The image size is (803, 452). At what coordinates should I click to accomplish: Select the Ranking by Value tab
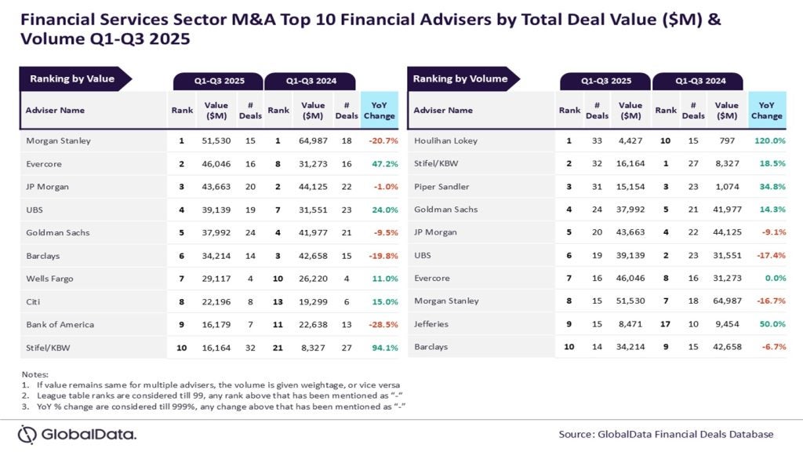pos(72,78)
